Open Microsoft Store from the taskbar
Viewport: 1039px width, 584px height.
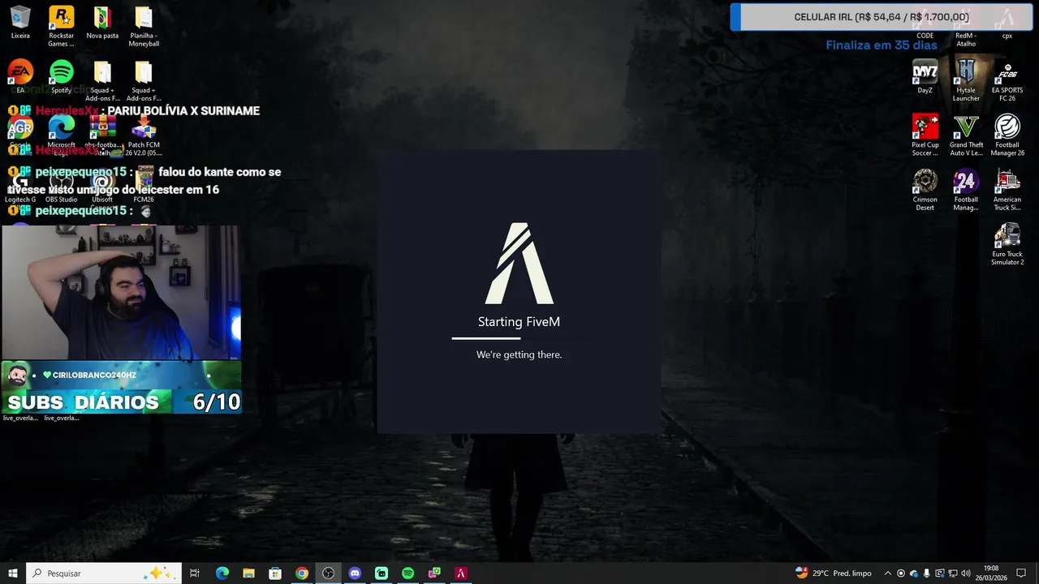275,573
